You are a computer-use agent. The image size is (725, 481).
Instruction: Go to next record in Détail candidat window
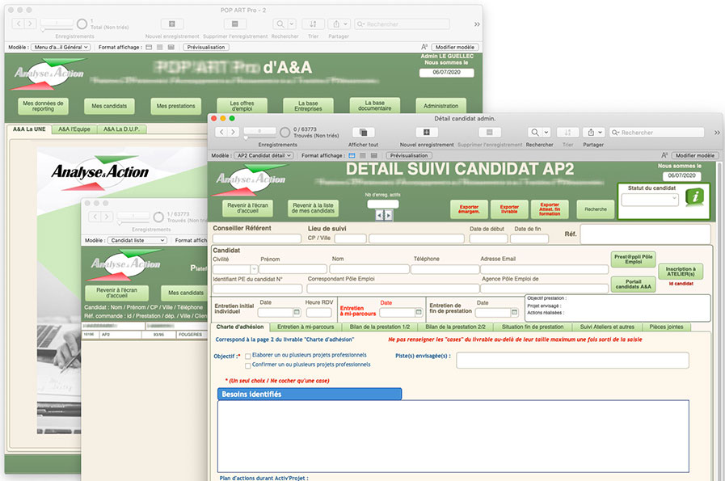pos(233,133)
